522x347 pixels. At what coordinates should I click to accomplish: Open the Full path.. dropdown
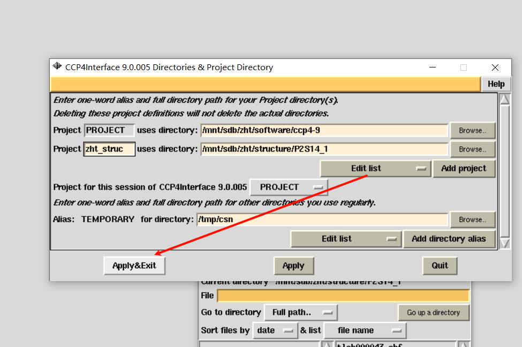pos(300,312)
